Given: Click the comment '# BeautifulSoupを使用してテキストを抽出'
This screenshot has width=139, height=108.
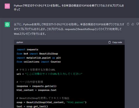Looking at the screenshot, I should (x=43, y=98).
